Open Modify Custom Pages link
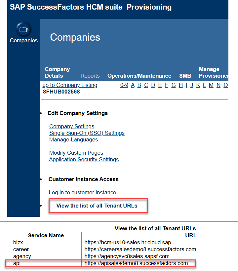Viewport: 238px width, 271px height. pos(76,153)
